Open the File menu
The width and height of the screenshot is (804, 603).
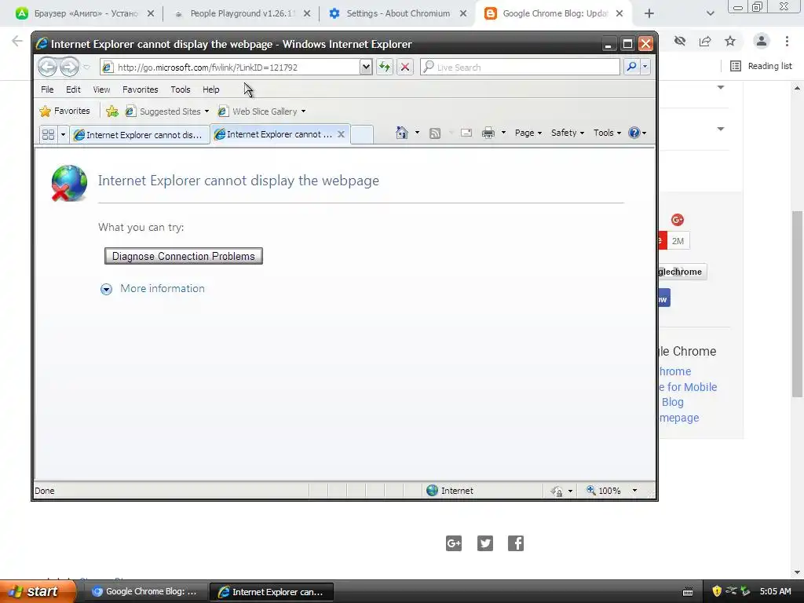47,90
